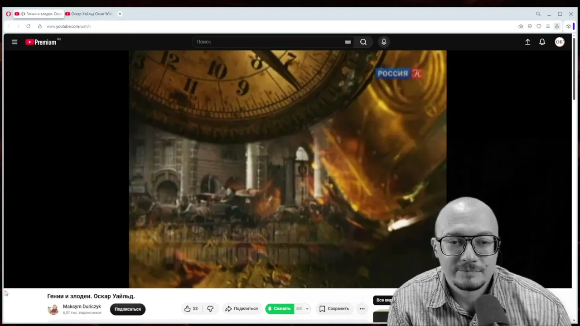The width and height of the screenshot is (580, 326).
Task: Take a snapshot with the camera icon
Action: point(521,26)
